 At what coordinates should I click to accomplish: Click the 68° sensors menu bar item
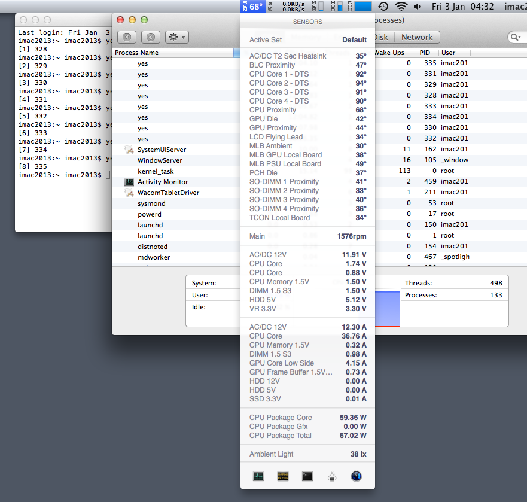(x=253, y=7)
